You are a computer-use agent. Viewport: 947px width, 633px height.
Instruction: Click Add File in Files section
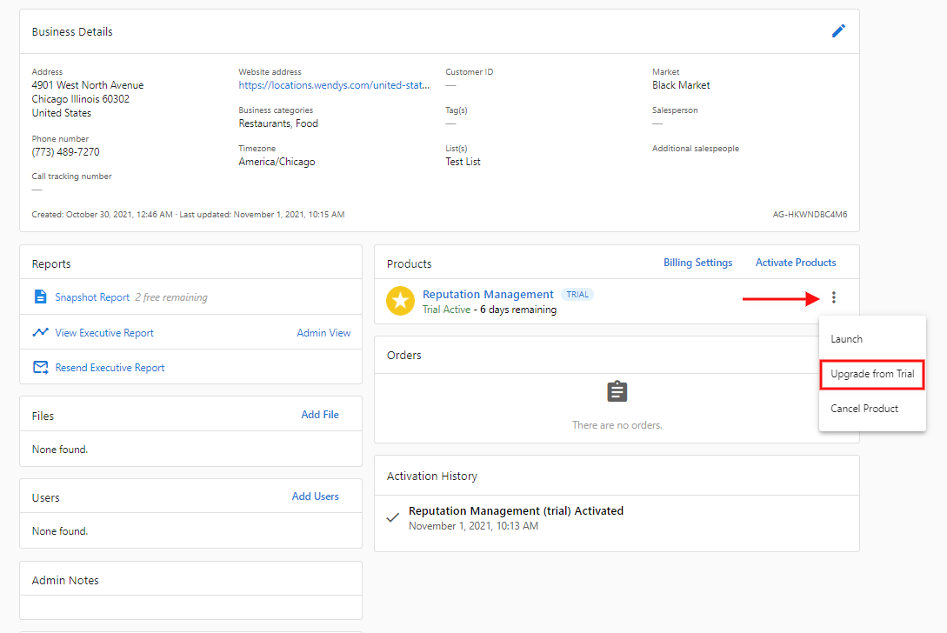tap(320, 415)
